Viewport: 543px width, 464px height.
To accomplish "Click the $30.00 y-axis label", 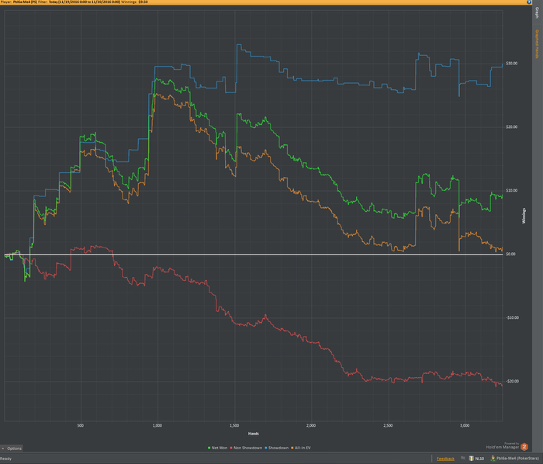I will [511, 64].
